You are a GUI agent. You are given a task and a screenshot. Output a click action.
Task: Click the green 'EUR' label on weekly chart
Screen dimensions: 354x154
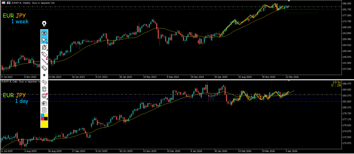(x=8, y=16)
